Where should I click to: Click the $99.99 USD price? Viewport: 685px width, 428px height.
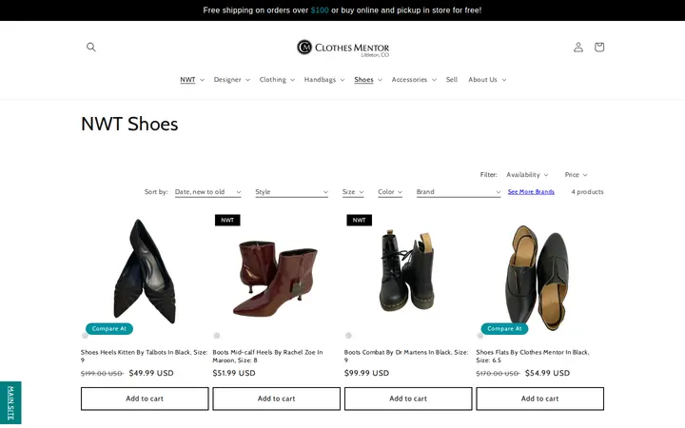pyautogui.click(x=366, y=374)
